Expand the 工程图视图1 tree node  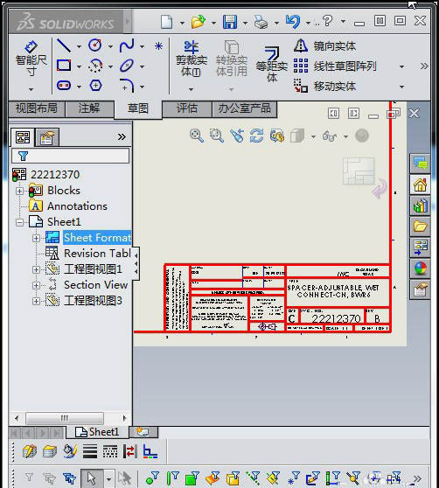36,269
